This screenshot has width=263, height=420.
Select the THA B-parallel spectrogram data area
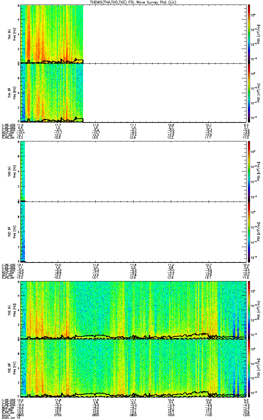[x=52, y=93]
